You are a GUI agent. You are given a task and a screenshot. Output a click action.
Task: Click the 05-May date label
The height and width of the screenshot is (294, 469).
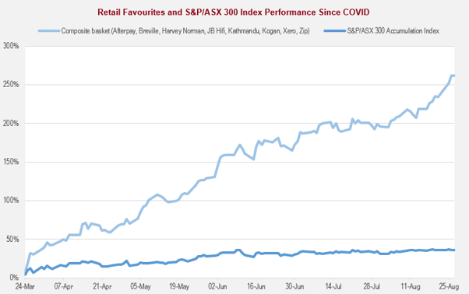(x=140, y=286)
